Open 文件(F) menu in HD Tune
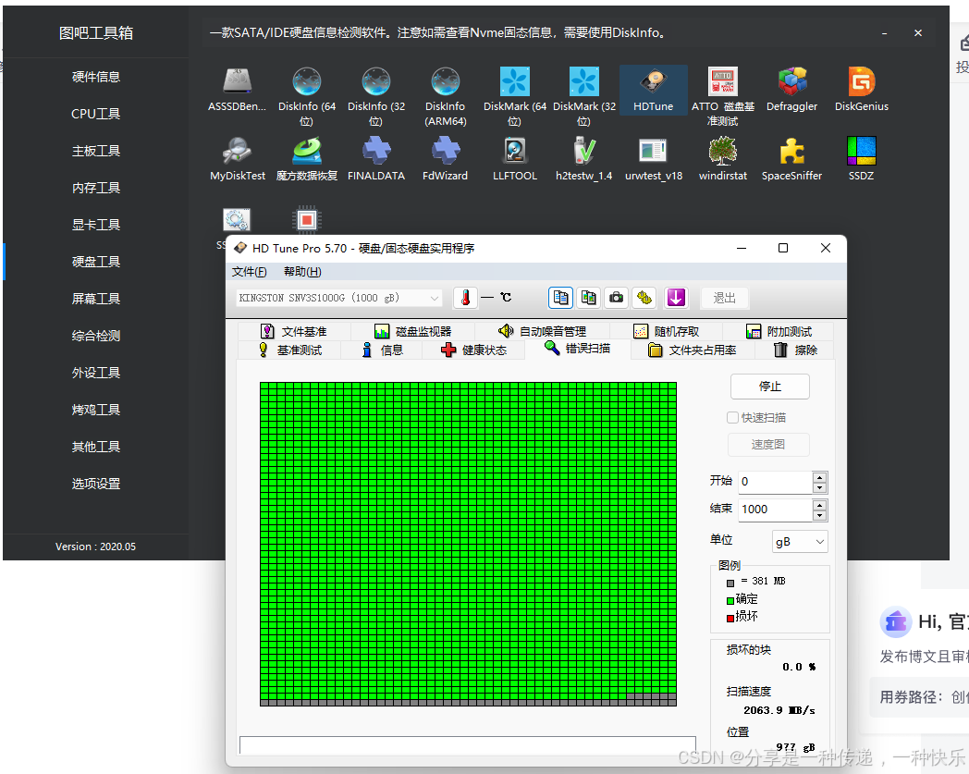This screenshot has height=774, width=969. (249, 272)
